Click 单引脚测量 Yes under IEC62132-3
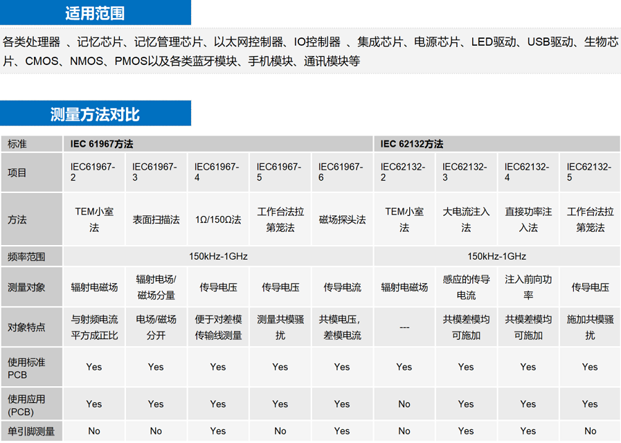 click(x=466, y=431)
